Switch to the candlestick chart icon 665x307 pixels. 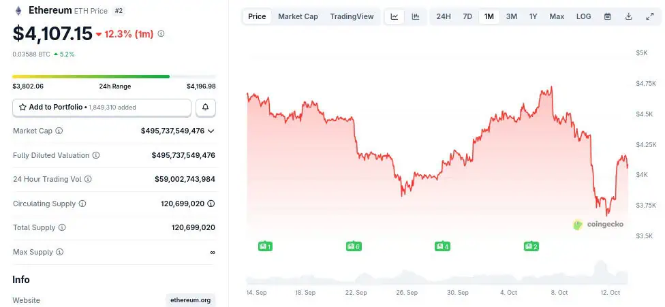pyautogui.click(x=415, y=16)
